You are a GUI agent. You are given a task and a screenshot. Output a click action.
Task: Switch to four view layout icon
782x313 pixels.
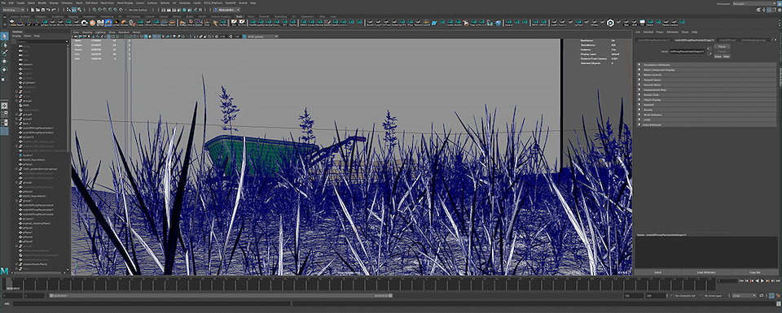[x=5, y=114]
